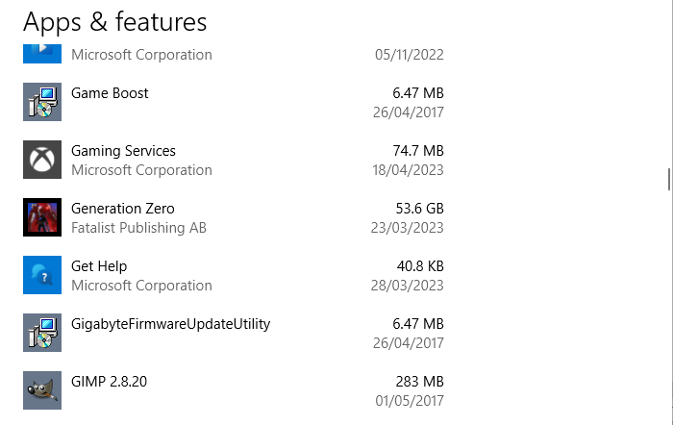Click the Fatalist Publishing AB publisher text
Screen dimensions: 673x425
click(138, 228)
